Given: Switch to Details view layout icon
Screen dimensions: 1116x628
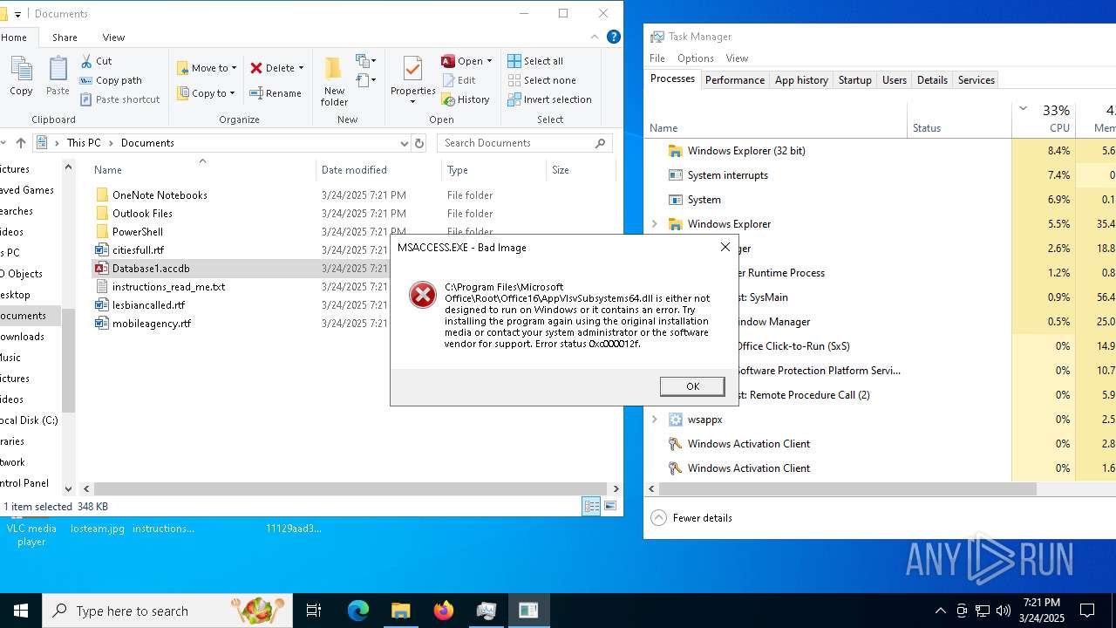Looking at the screenshot, I should click(x=591, y=506).
